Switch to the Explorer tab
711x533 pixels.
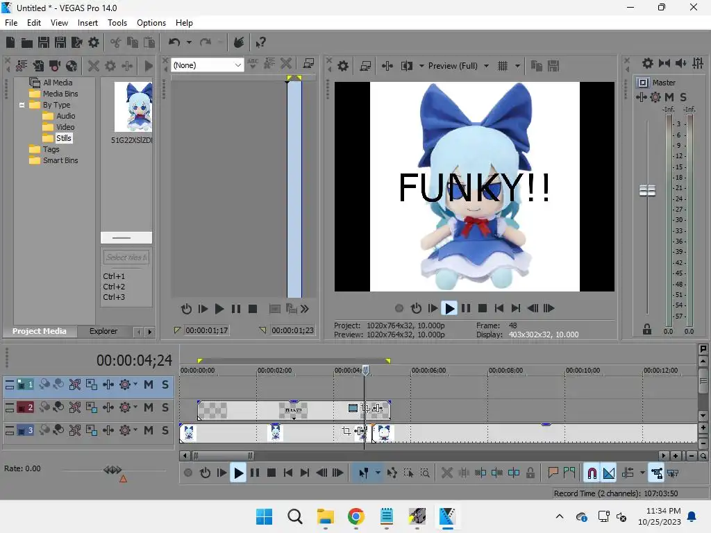[x=103, y=331]
